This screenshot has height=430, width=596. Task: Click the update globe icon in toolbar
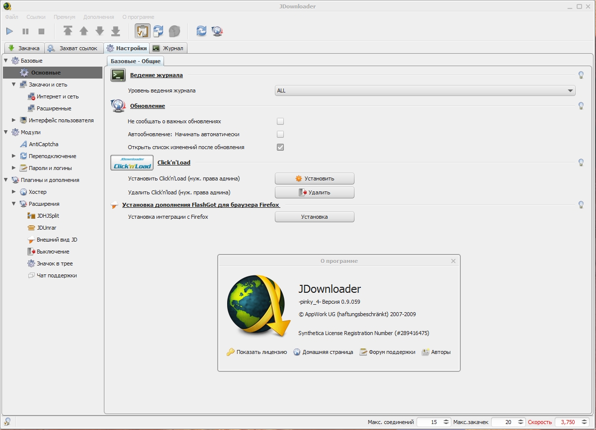pyautogui.click(x=217, y=31)
